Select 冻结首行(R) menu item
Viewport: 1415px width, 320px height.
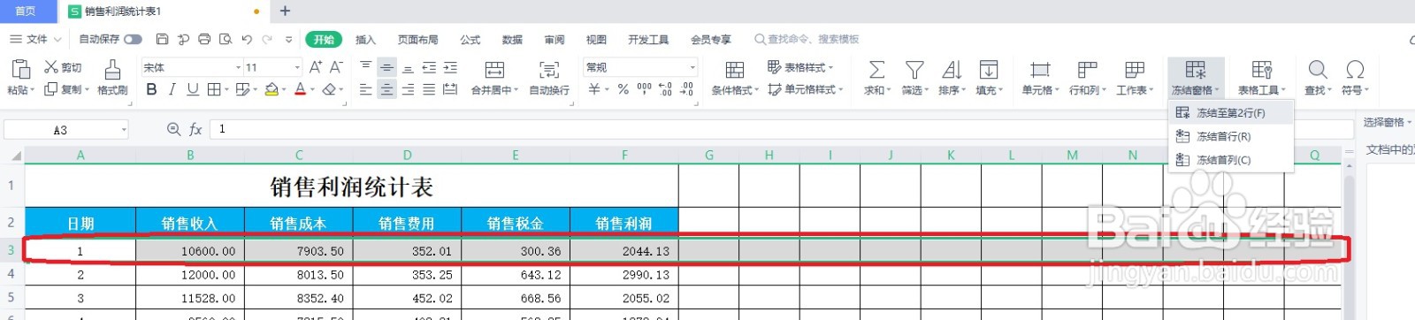[1231, 136]
